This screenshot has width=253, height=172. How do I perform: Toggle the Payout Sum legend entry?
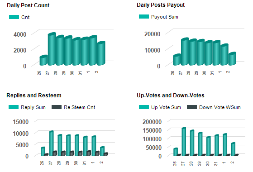pyautogui.click(x=158, y=17)
